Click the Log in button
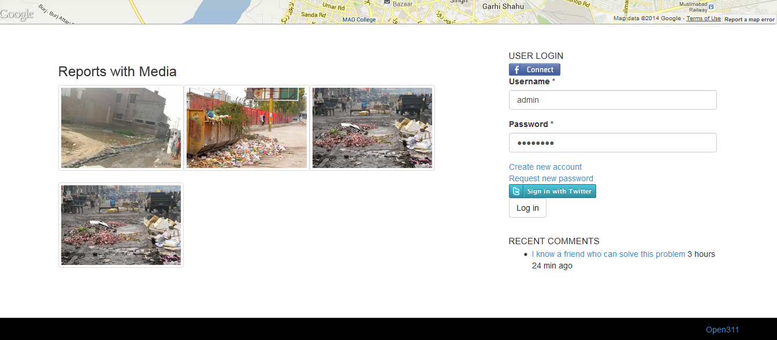The width and height of the screenshot is (777, 340). click(x=527, y=208)
